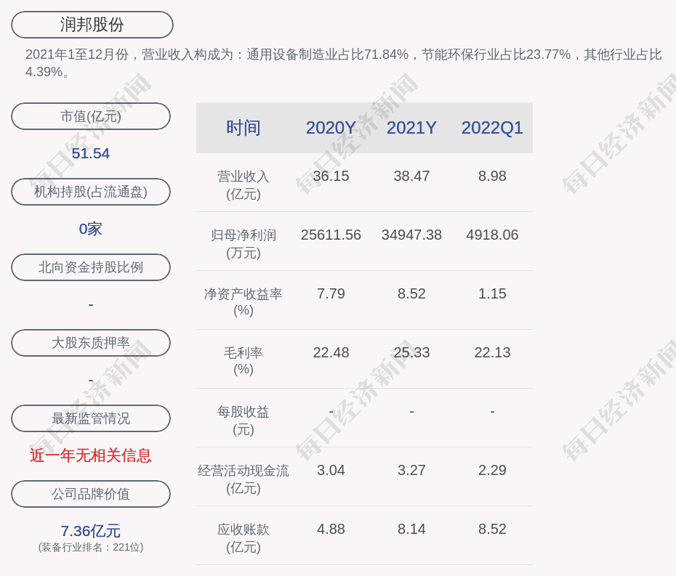Click the 机构持股(占流通盘) pill

[x=91, y=192]
